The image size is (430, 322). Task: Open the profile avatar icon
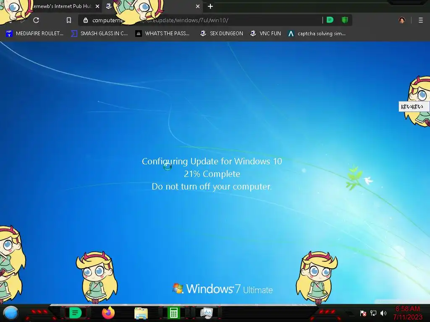click(x=402, y=20)
